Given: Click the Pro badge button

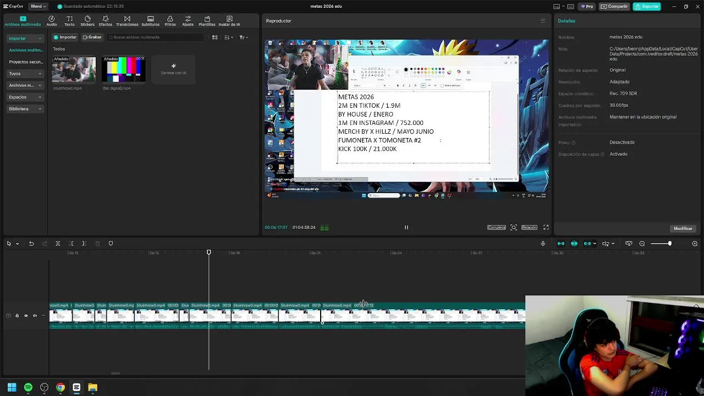Looking at the screenshot, I should 587,7.
